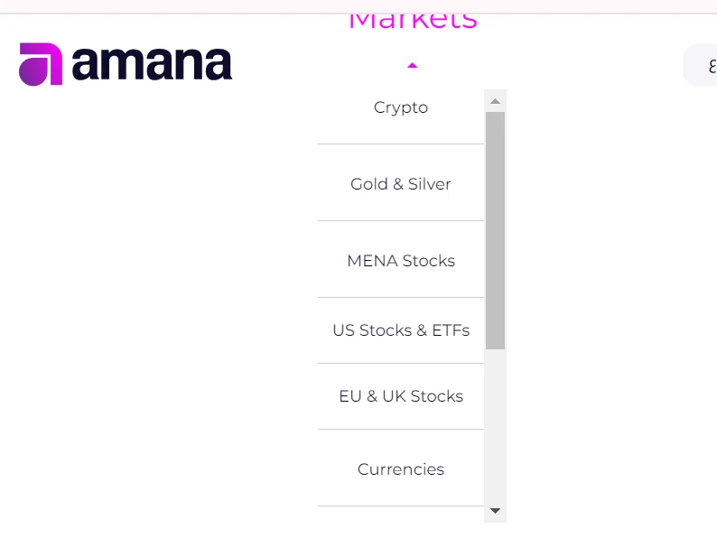Click the Arabic letter inside the pill

click(x=712, y=66)
